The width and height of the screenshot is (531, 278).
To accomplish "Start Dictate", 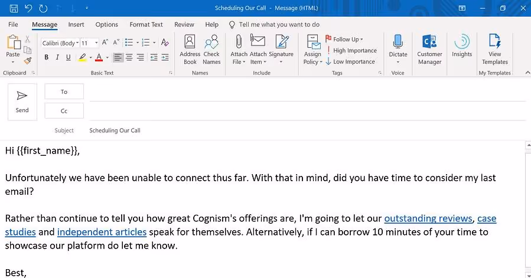I will coord(398,50).
